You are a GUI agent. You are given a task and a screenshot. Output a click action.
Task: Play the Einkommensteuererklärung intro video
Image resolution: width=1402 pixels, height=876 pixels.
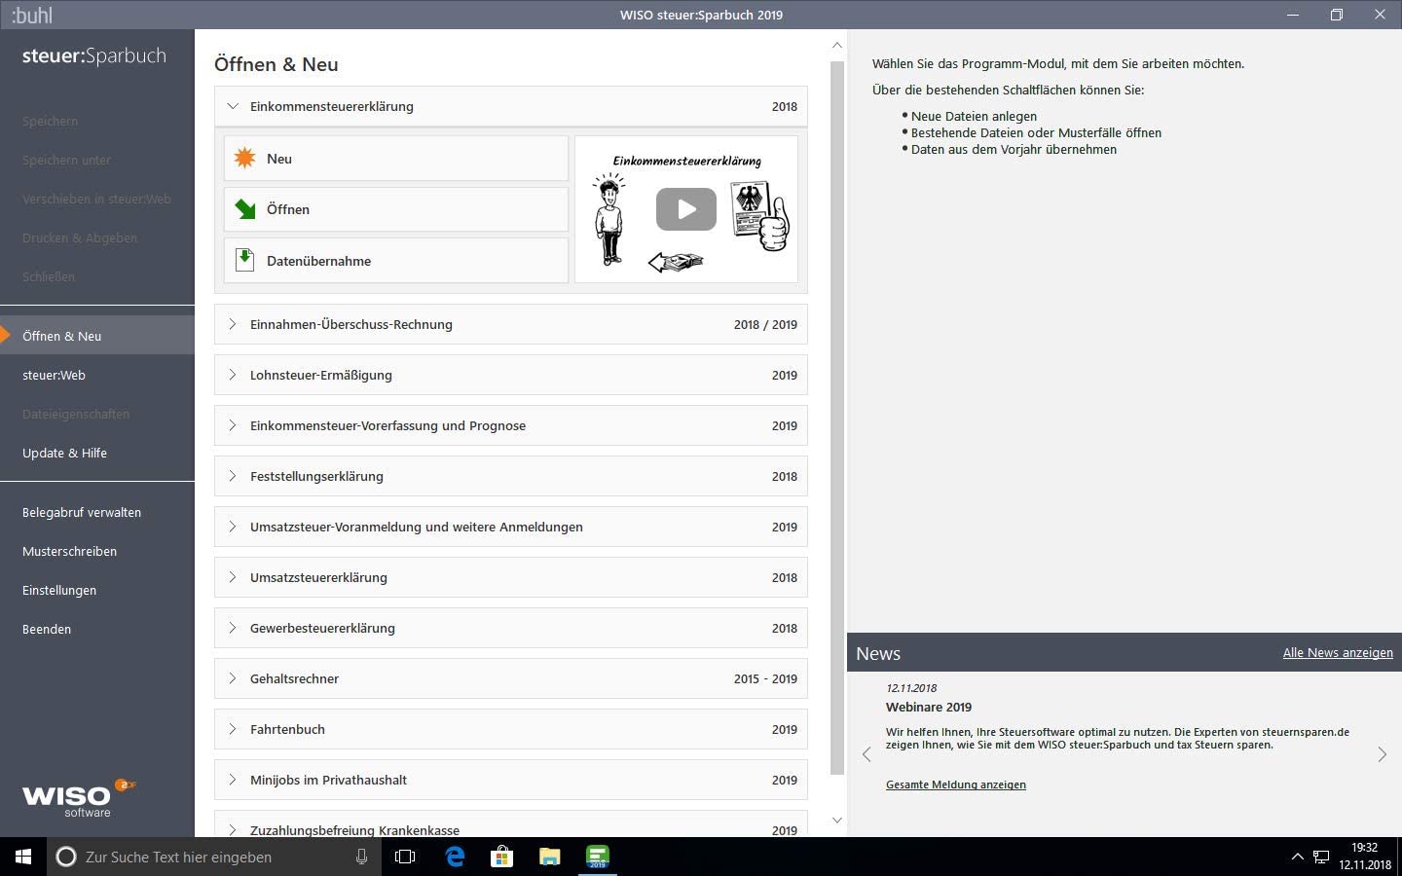click(685, 209)
